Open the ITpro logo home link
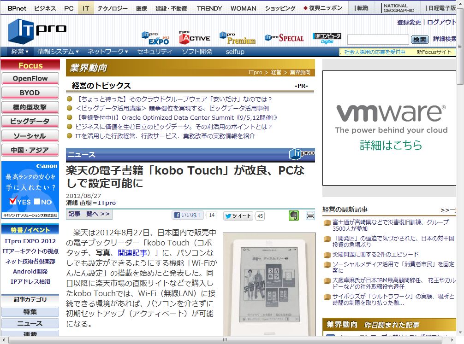Viewport: 464px width, 344px height. [37, 31]
